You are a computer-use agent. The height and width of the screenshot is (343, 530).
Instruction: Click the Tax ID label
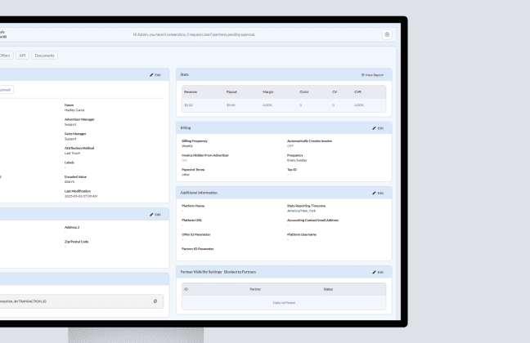point(292,170)
